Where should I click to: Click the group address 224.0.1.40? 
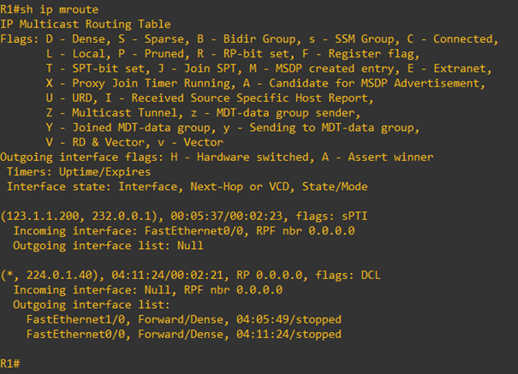click(x=59, y=275)
